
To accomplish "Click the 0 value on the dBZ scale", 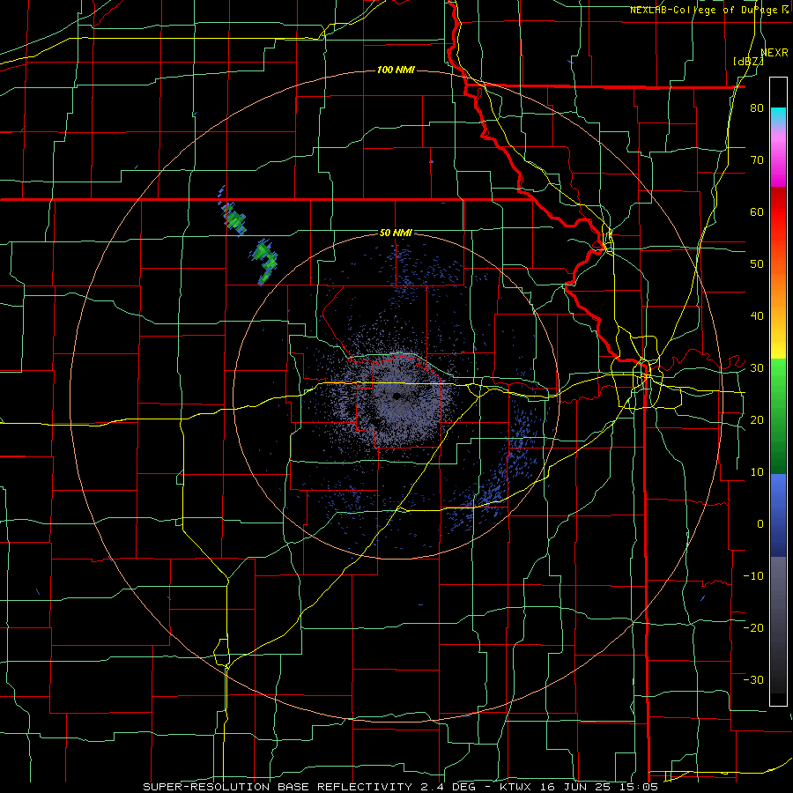I will coord(760,524).
